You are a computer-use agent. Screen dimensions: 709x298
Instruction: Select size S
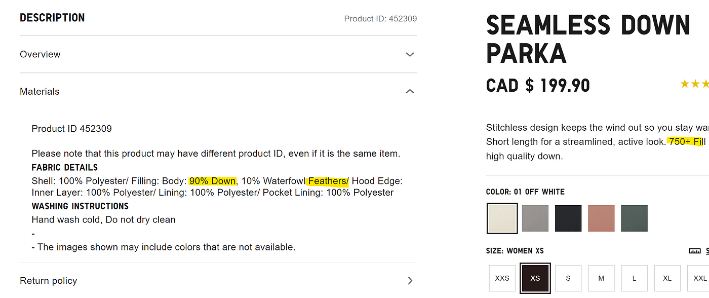568,278
